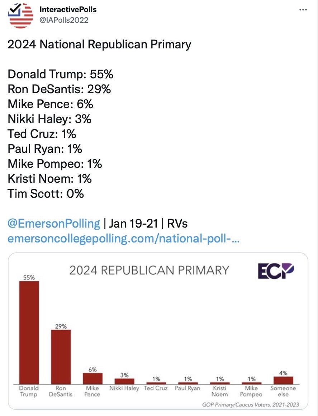Follow the emersoncollegepolling.com national-poll link

point(123,238)
